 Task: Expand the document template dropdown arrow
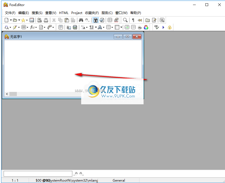tap(45, 27)
